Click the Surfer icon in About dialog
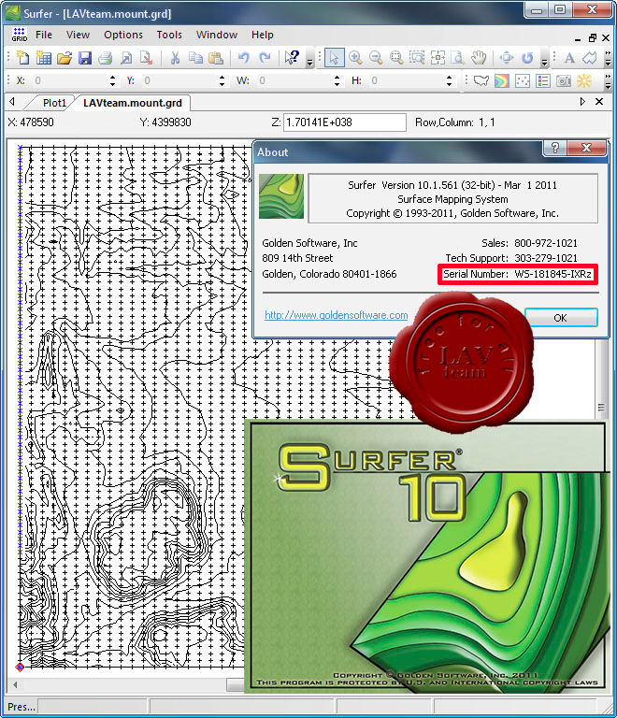 click(281, 196)
